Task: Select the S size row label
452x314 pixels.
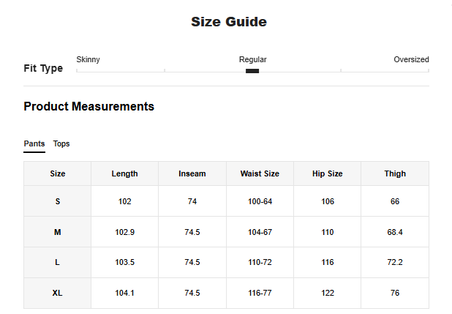Action: coord(58,201)
